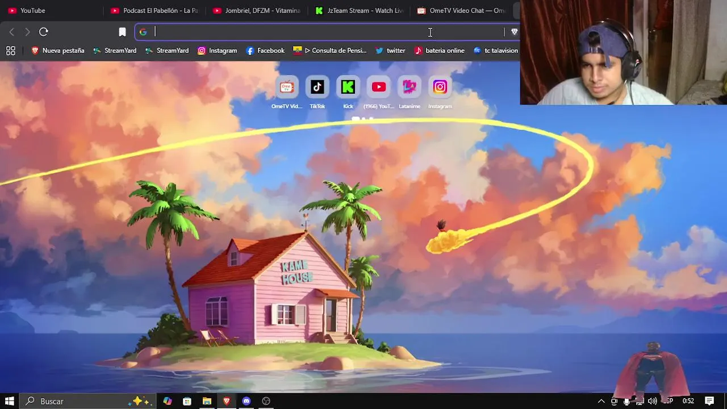Open Copilot from the taskbar
The width and height of the screenshot is (727, 409).
[x=168, y=401]
